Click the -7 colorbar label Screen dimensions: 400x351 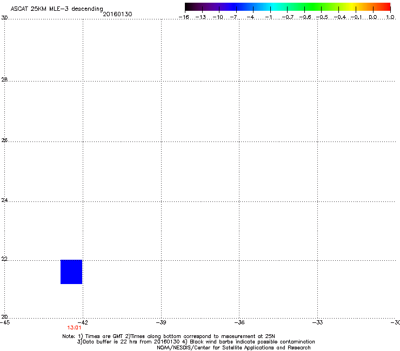(x=234, y=17)
